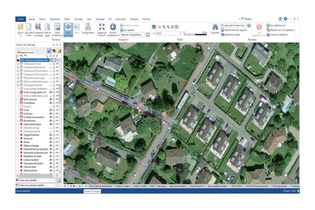315x210 pixels.
Task: Toggle Gérer l'affichage panel button
Action: (68, 30)
